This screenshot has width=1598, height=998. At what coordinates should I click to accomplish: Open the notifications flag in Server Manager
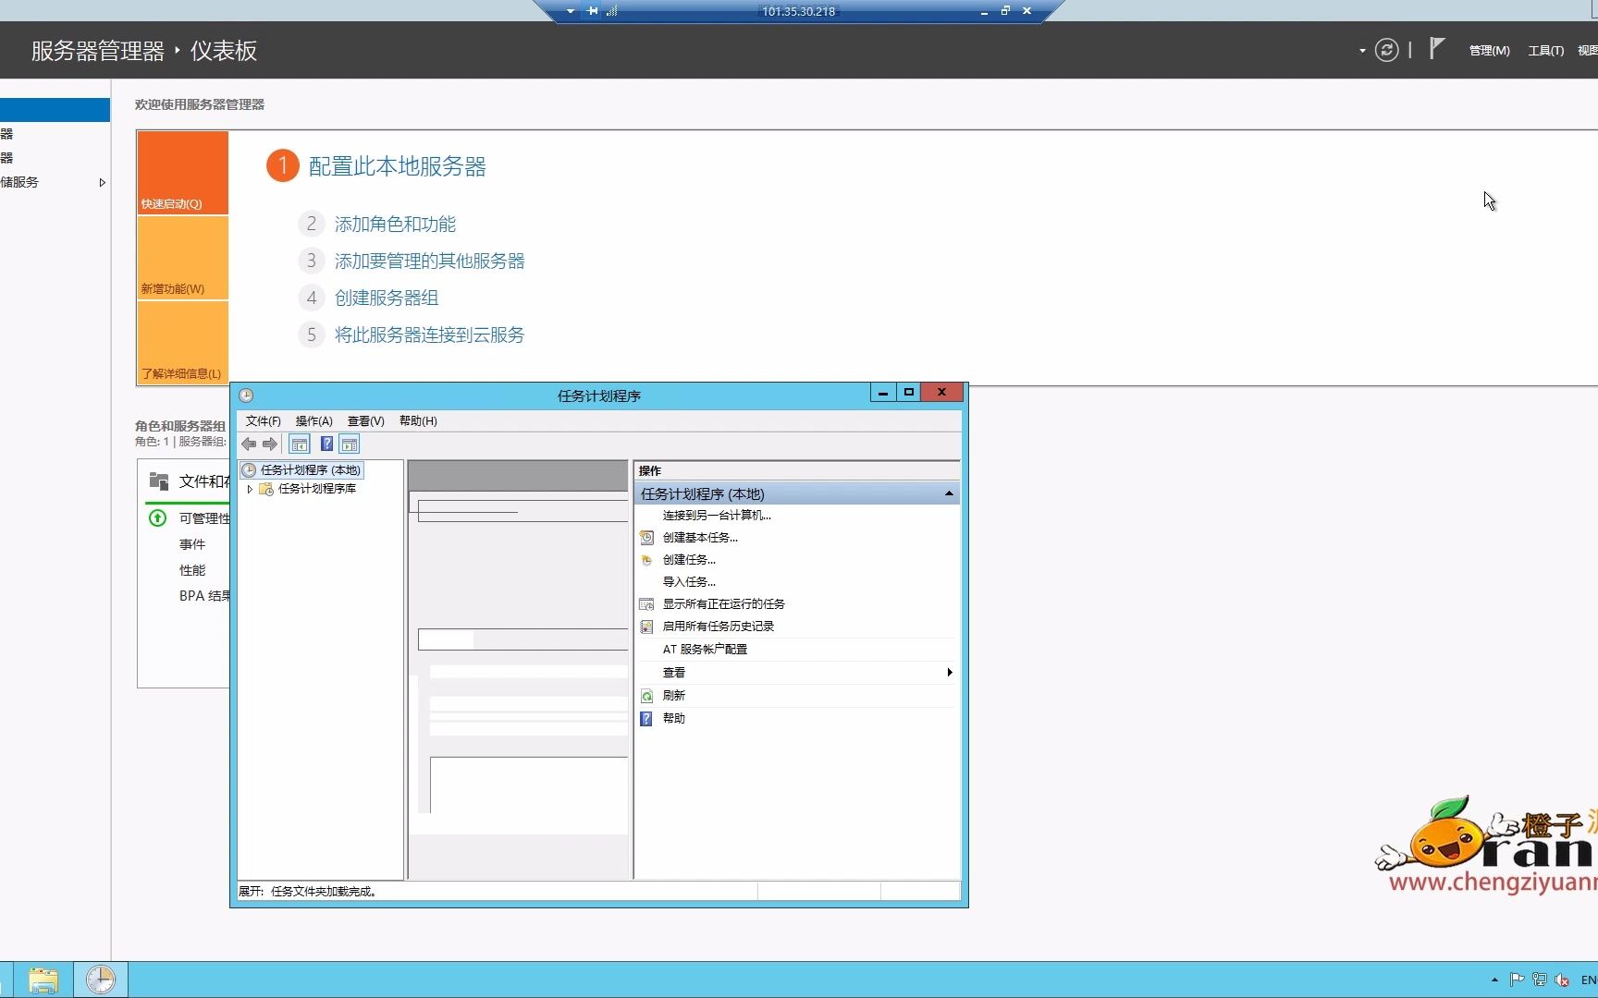point(1436,49)
